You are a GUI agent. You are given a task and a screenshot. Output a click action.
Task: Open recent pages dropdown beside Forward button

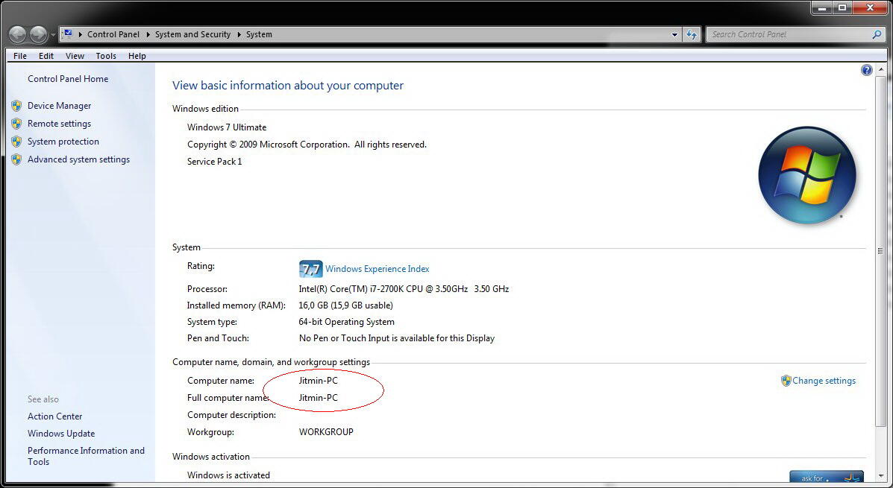pyautogui.click(x=53, y=35)
